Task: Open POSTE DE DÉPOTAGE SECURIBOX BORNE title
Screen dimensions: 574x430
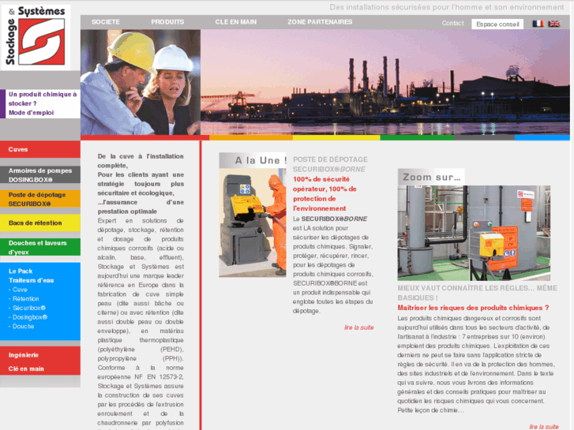Action: [x=330, y=164]
